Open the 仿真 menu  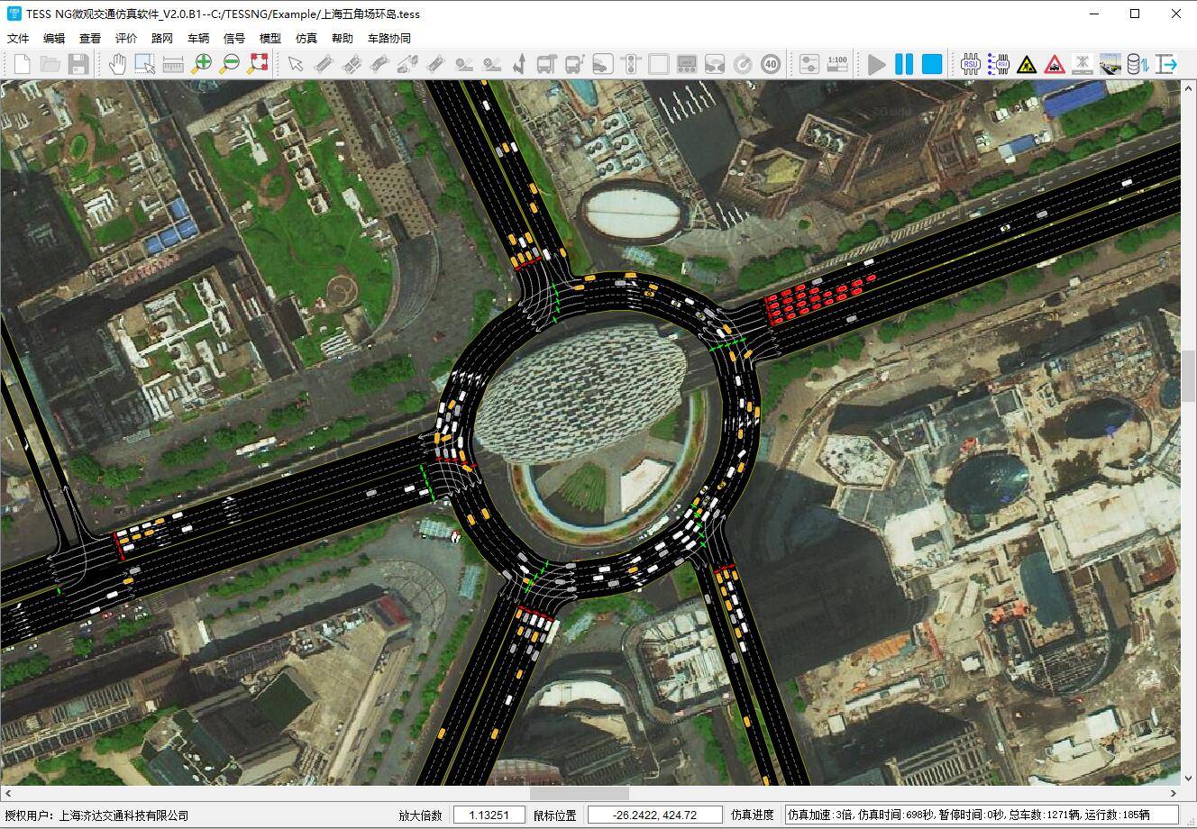coord(306,39)
